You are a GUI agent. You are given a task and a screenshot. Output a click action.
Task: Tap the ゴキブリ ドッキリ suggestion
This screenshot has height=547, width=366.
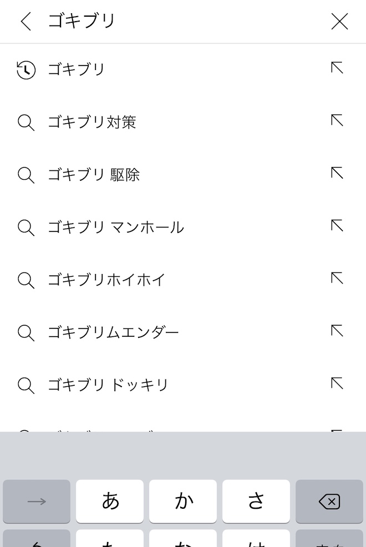[x=108, y=385]
